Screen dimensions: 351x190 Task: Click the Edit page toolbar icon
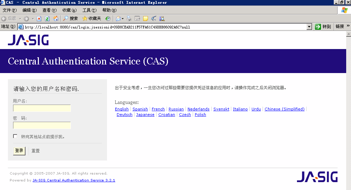(137, 19)
